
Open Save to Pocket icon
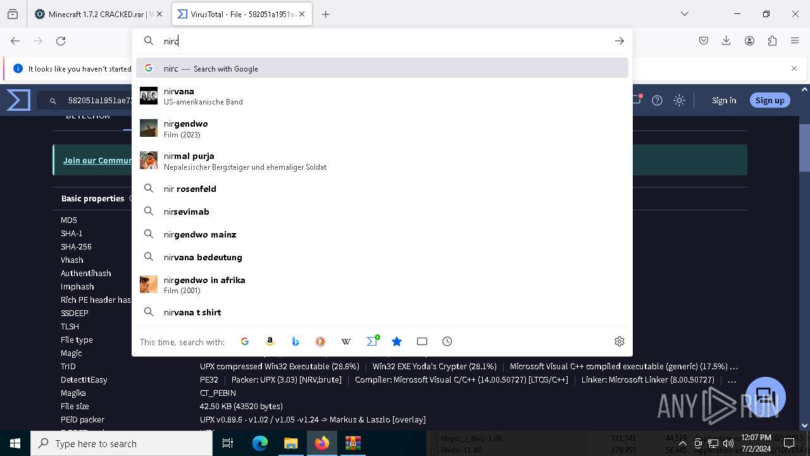click(704, 41)
